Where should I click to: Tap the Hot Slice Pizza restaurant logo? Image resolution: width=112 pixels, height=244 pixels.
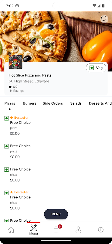pos(15,62)
